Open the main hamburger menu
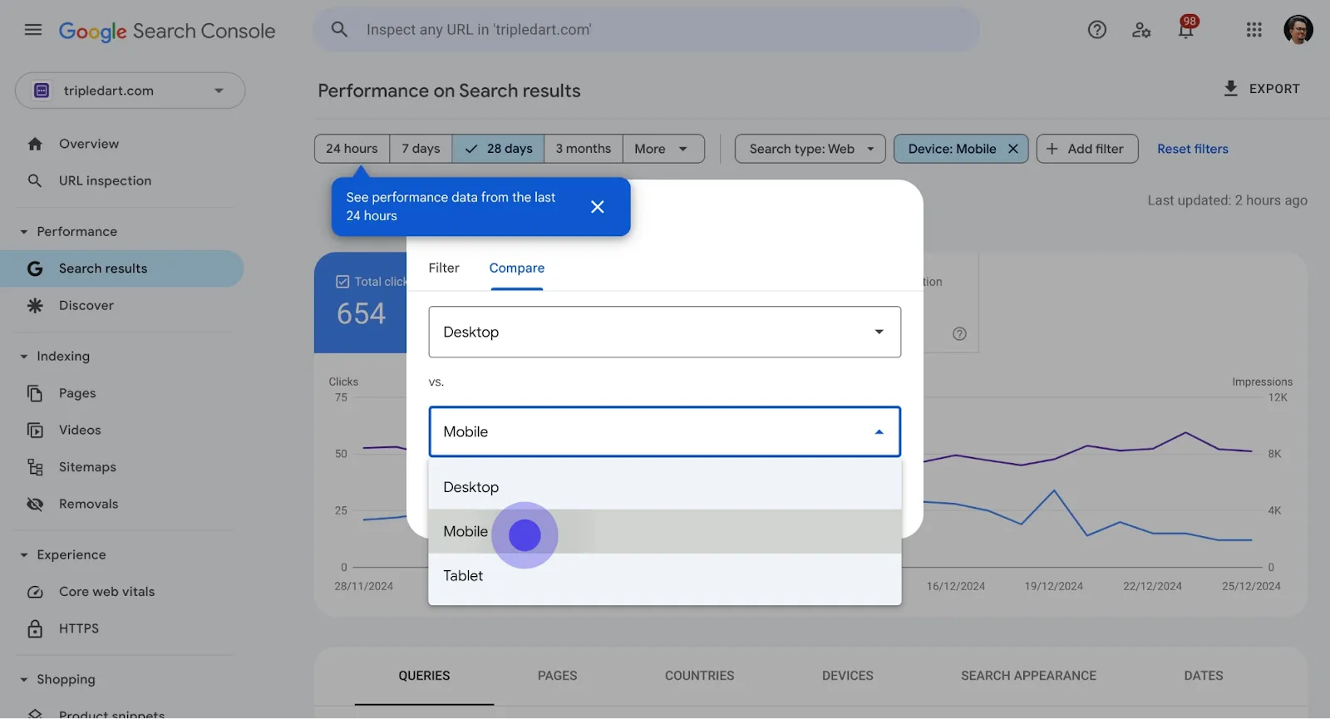The width and height of the screenshot is (1330, 719). [33, 30]
